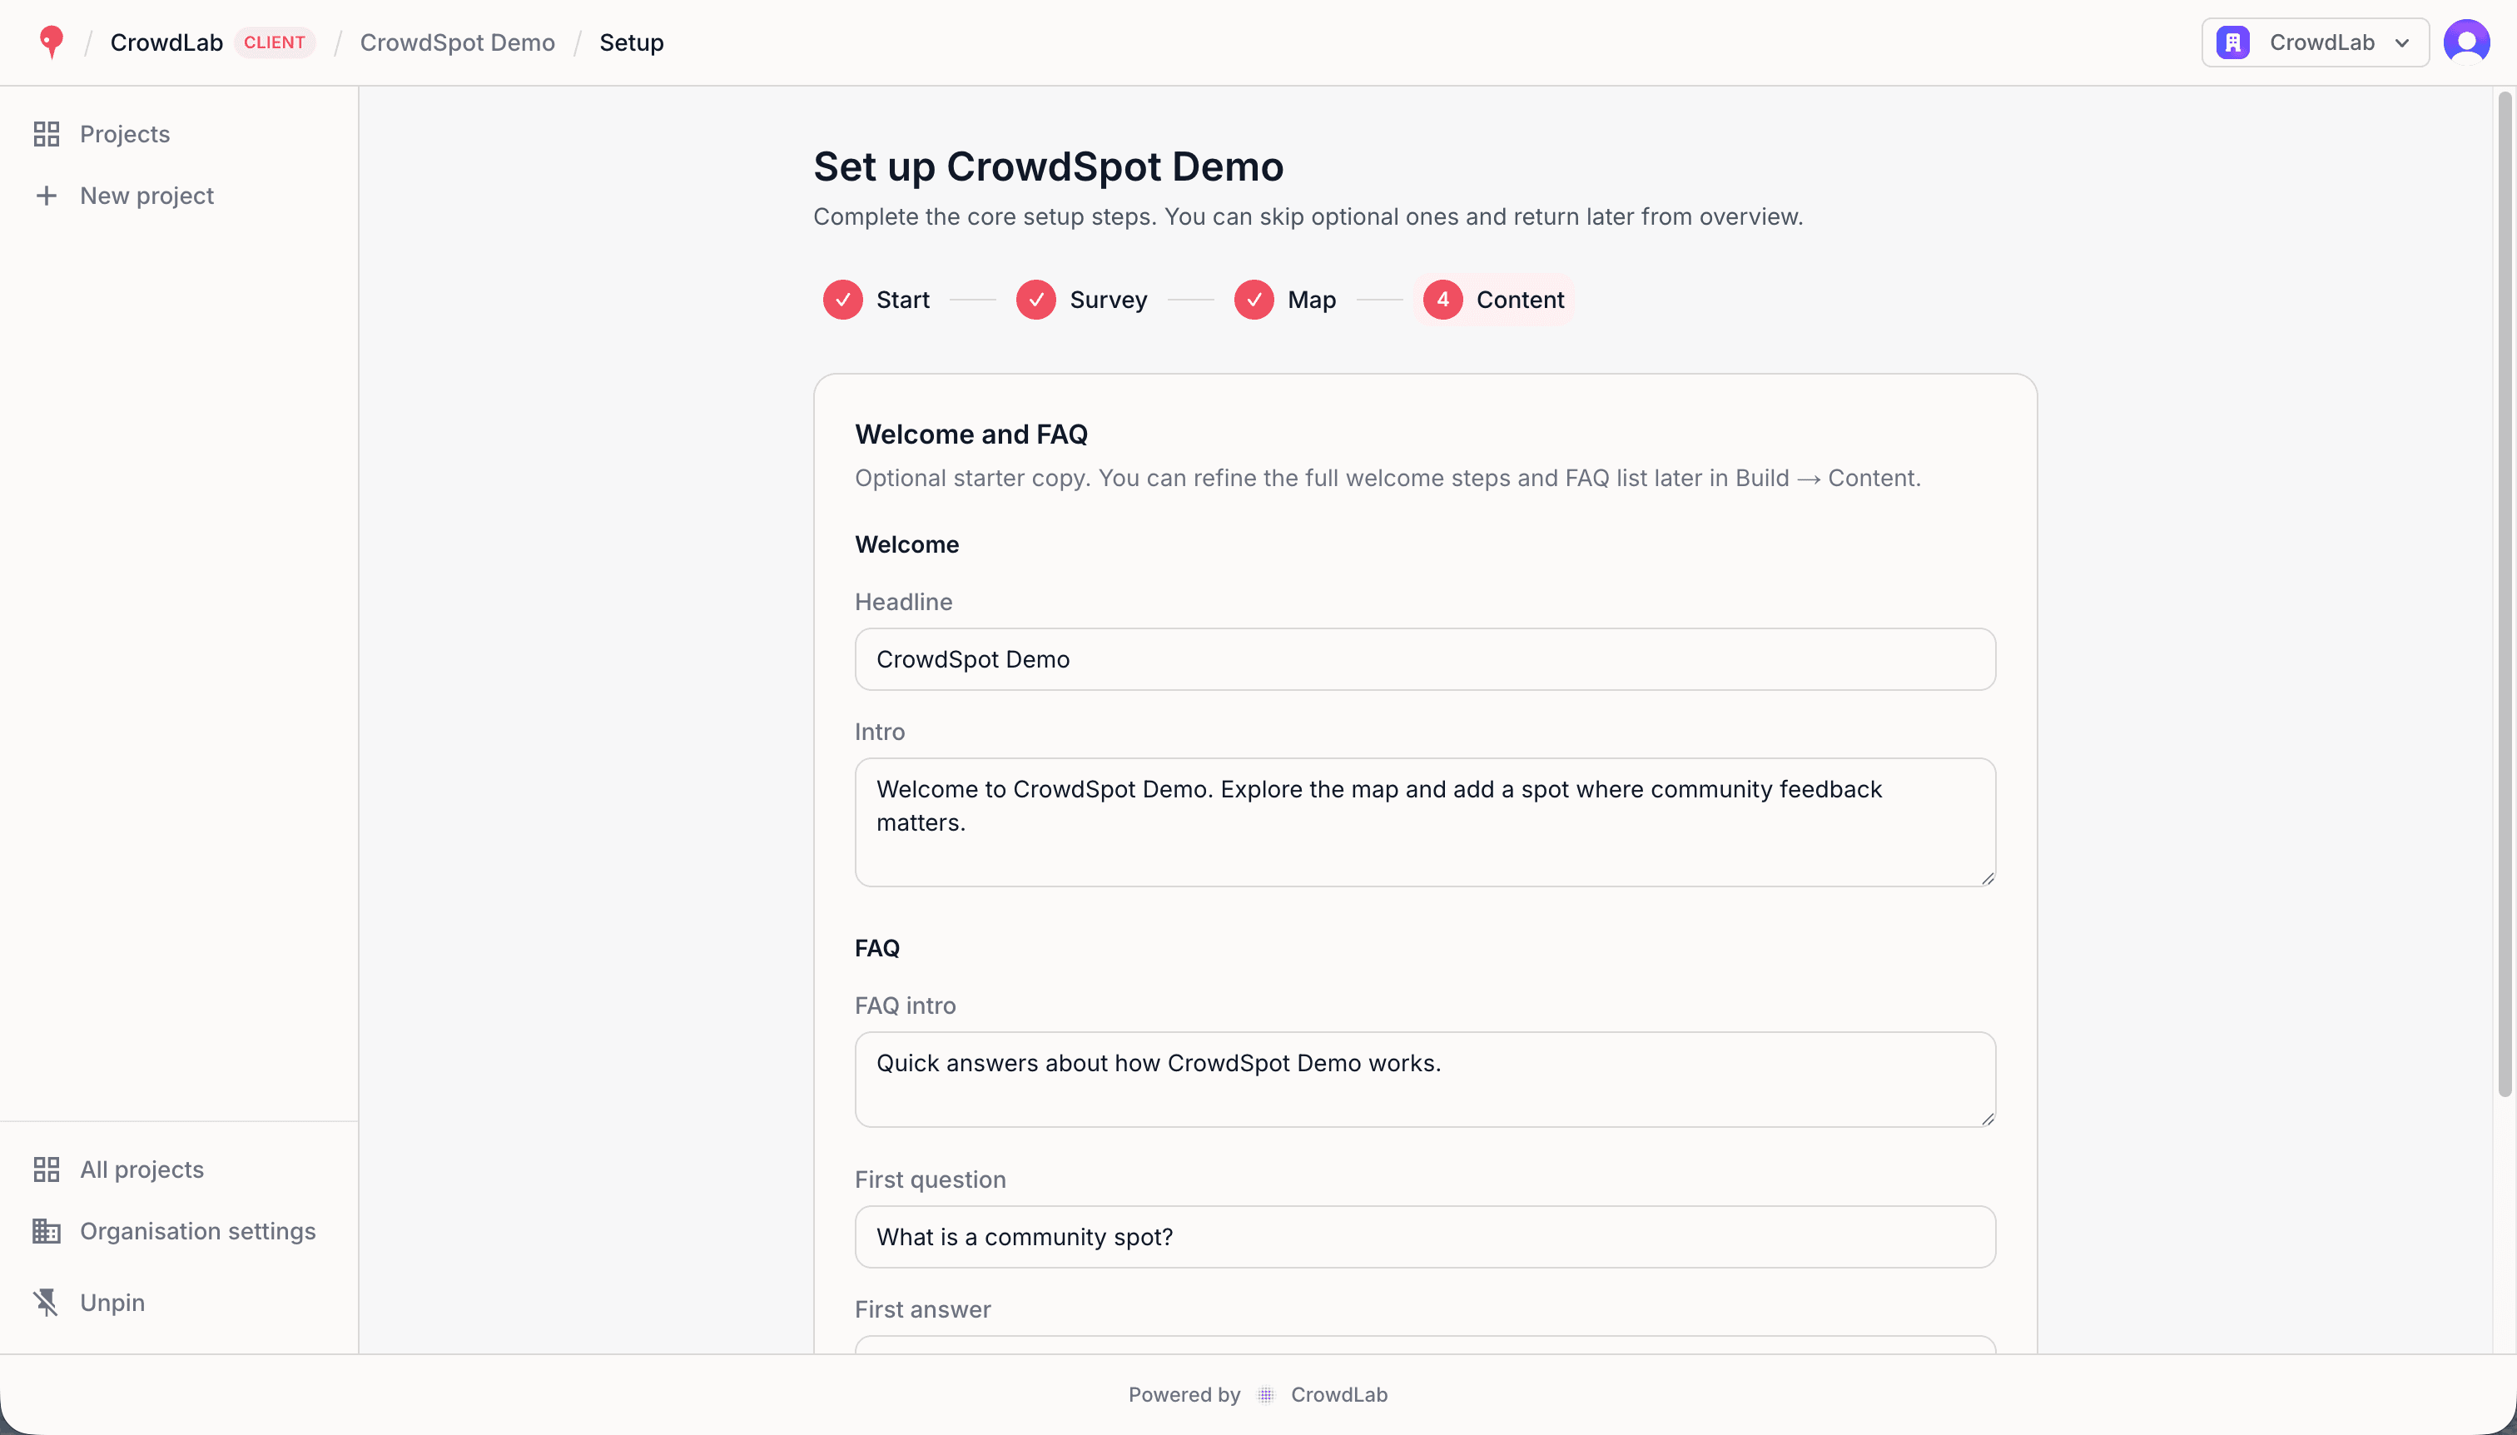The height and width of the screenshot is (1435, 2517).
Task: Click the footer CrowdLab link text
Action: tap(1339, 1394)
